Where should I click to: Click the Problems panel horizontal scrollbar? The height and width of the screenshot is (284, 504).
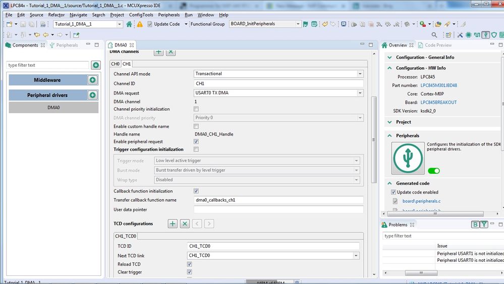(x=421, y=273)
